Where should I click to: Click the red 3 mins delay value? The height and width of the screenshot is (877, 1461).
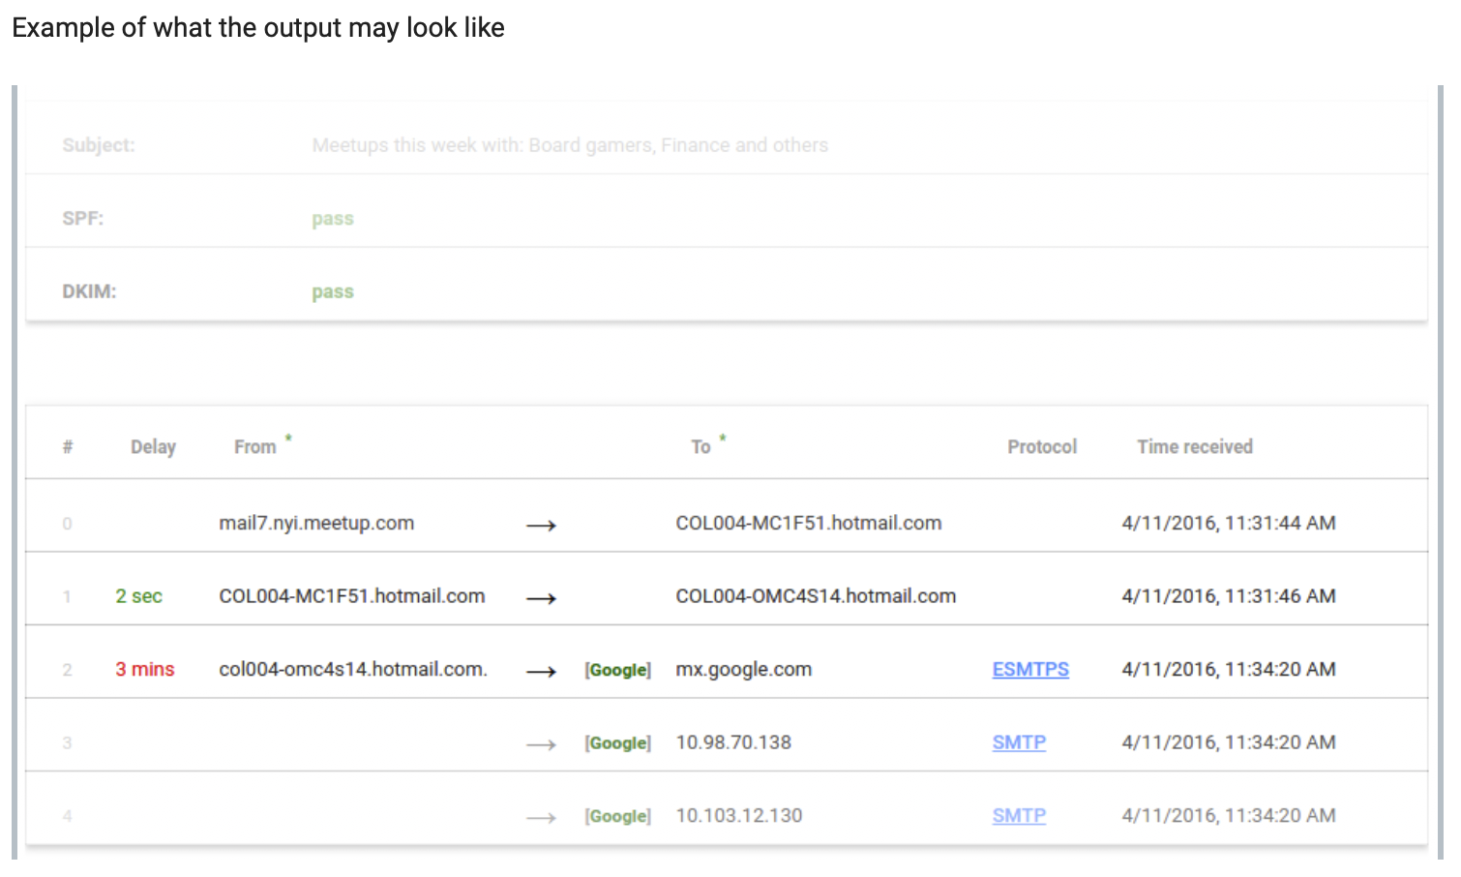tap(145, 670)
